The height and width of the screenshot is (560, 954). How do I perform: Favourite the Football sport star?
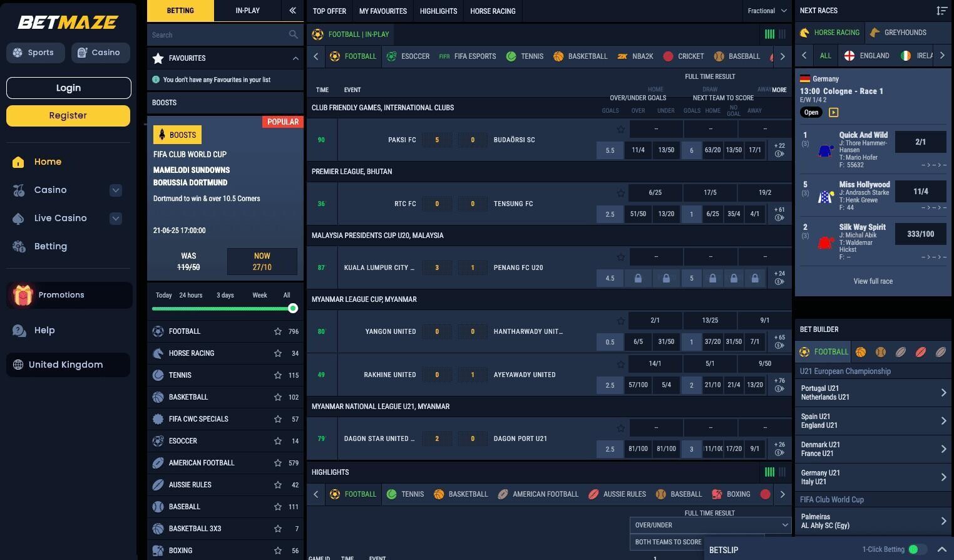coord(278,331)
